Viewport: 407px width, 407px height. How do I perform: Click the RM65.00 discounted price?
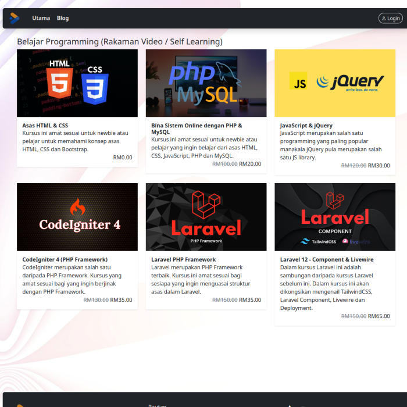[379, 316]
